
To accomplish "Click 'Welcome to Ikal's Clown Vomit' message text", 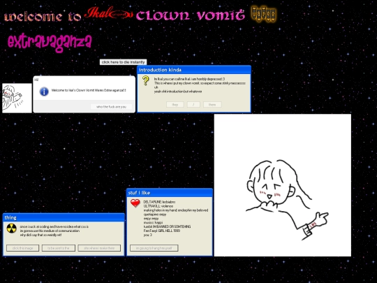I will 89,90.
